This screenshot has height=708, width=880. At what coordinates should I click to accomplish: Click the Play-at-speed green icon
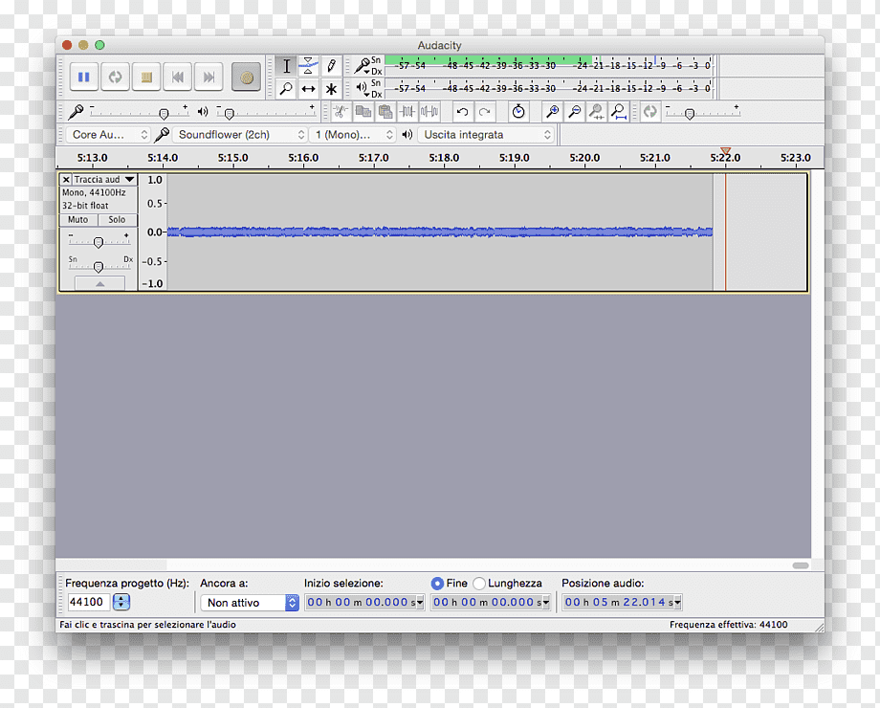[649, 112]
